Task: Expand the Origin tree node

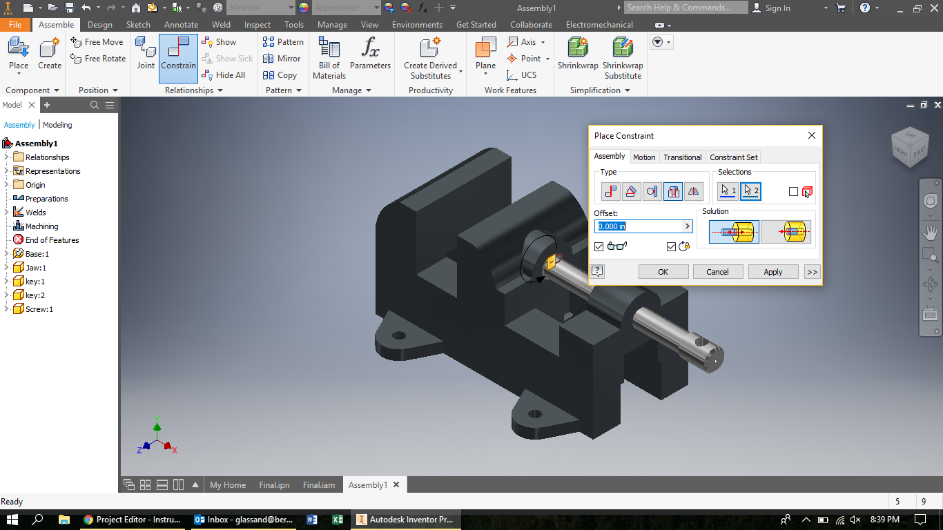Action: 7,185
